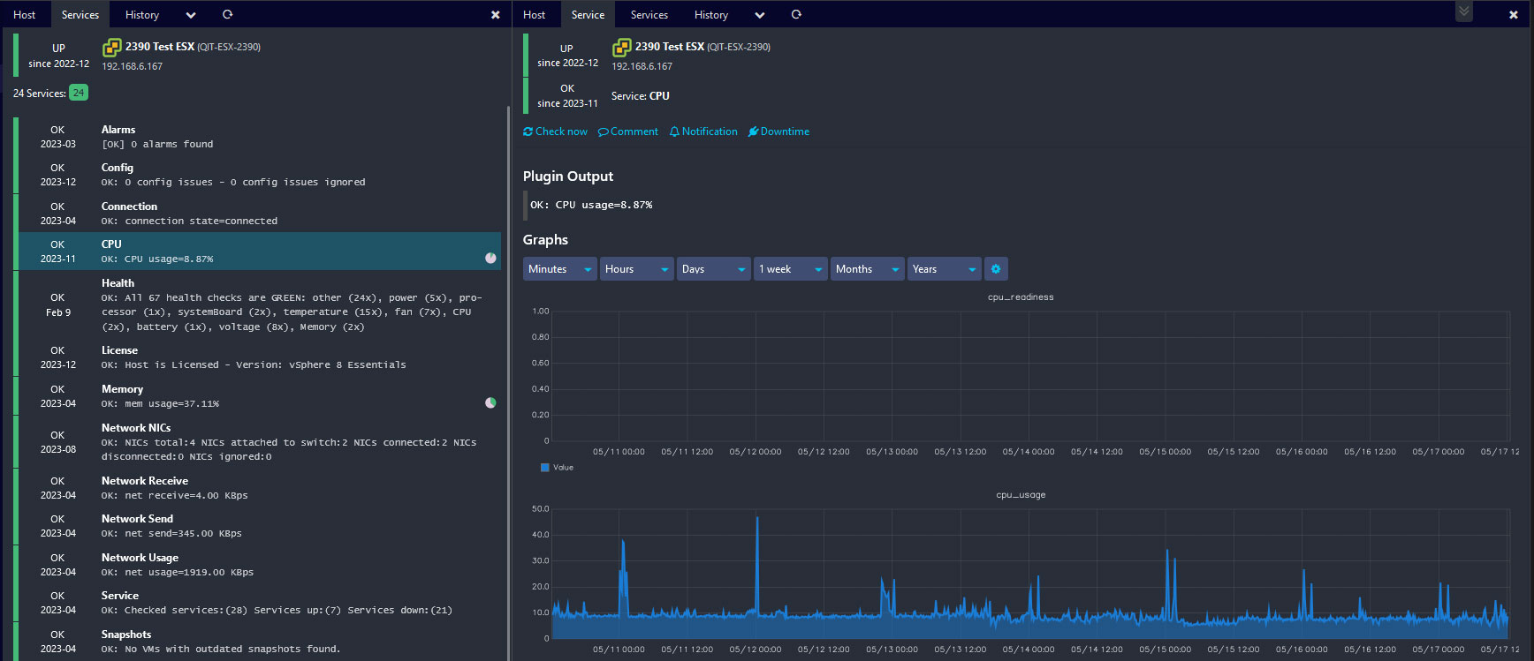Click the Service: CPU title

pyautogui.click(x=641, y=96)
